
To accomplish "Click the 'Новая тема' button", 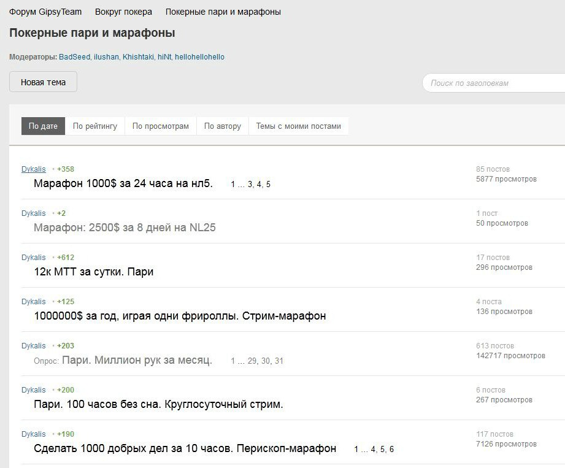I will tap(43, 82).
